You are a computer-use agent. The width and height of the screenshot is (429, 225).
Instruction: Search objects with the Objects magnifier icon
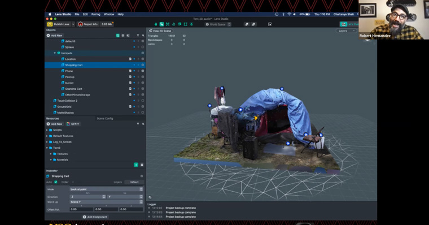[x=143, y=36]
